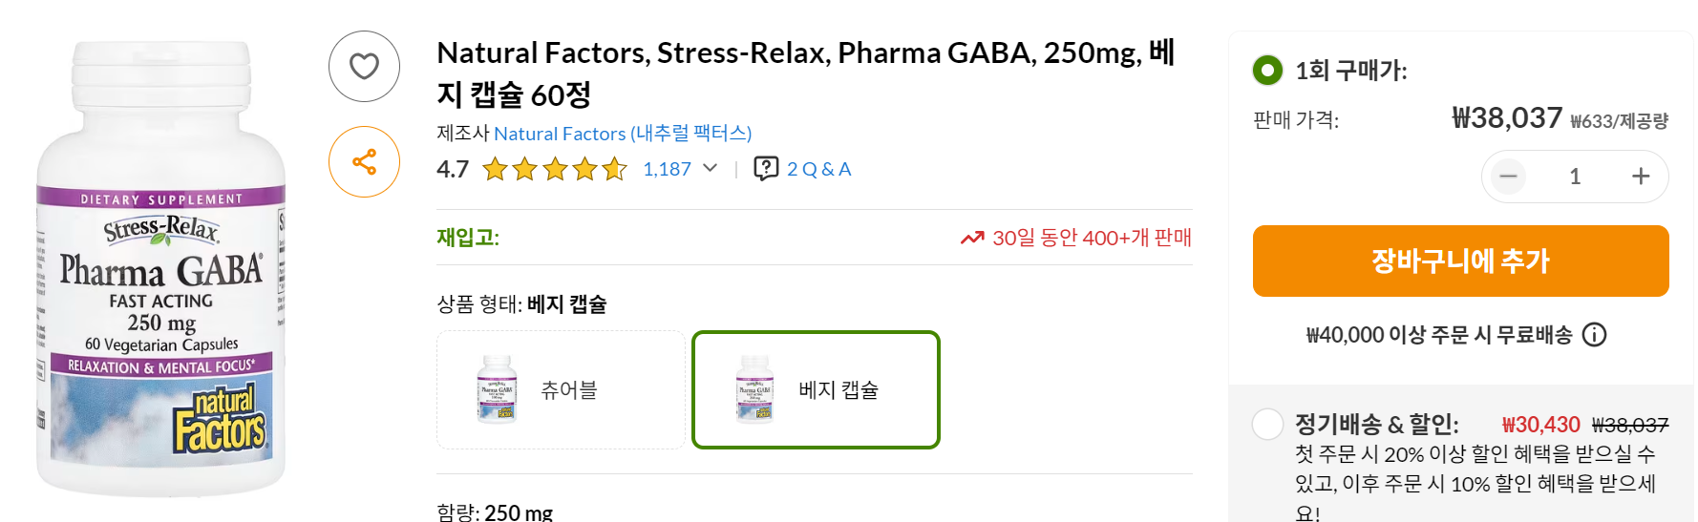Viewport: 1698px width, 522px height.
Task: Click the orange share icon
Action: tap(364, 162)
